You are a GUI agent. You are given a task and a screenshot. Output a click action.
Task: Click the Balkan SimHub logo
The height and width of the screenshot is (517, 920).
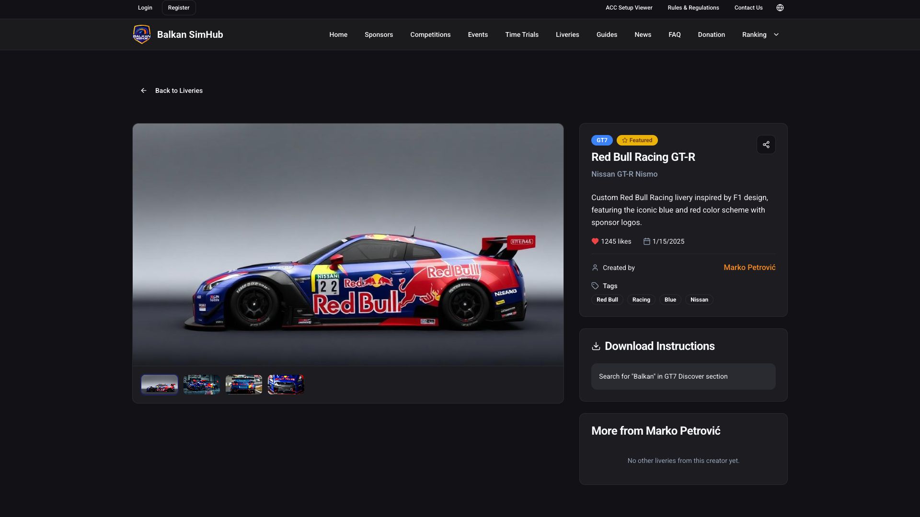pyautogui.click(x=142, y=34)
